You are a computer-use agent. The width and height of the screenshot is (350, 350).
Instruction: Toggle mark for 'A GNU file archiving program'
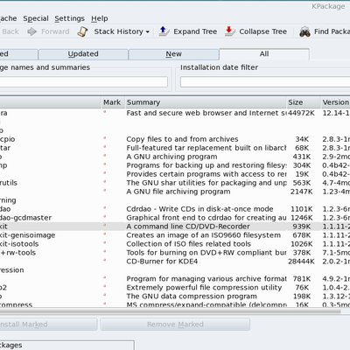(x=104, y=191)
